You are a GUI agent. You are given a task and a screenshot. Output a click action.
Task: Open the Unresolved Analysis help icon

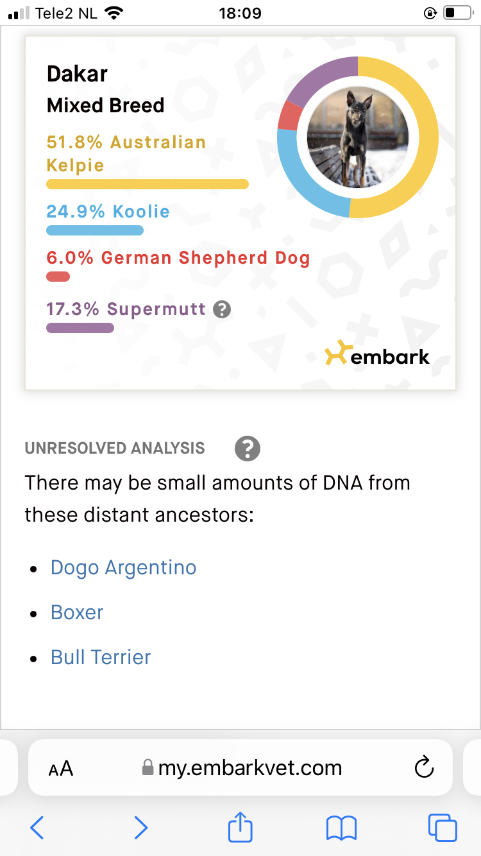(248, 448)
